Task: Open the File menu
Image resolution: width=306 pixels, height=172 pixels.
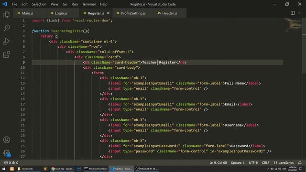Action: tap(14, 4)
